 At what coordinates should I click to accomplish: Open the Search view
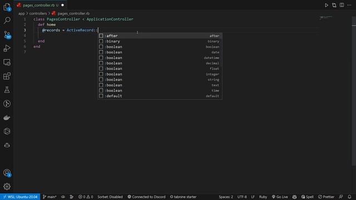(x=7, y=21)
